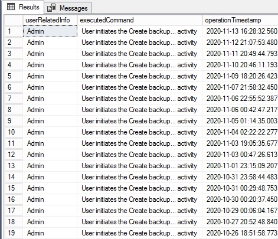Viewport: 278px width, 239px height.
Task: Click timestamp 2020-10-26 18:51:58.773
Action: click(x=242, y=233)
